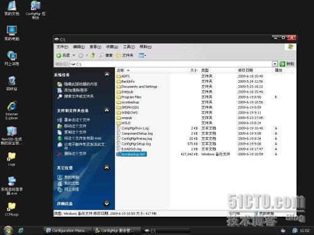The image size is (314, 235).
Task: Collapse the 系统任务 panel chevron
Action: pyautogui.click(x=107, y=75)
